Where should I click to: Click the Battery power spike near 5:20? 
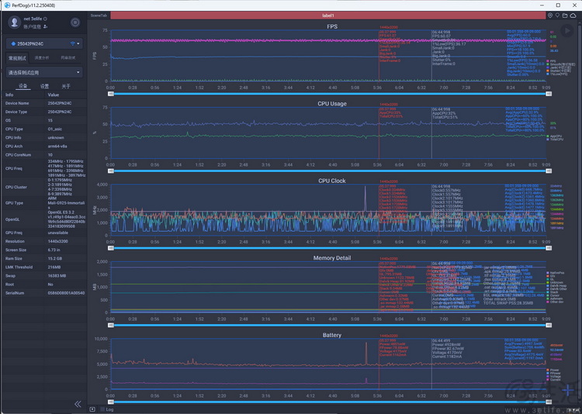point(366,353)
